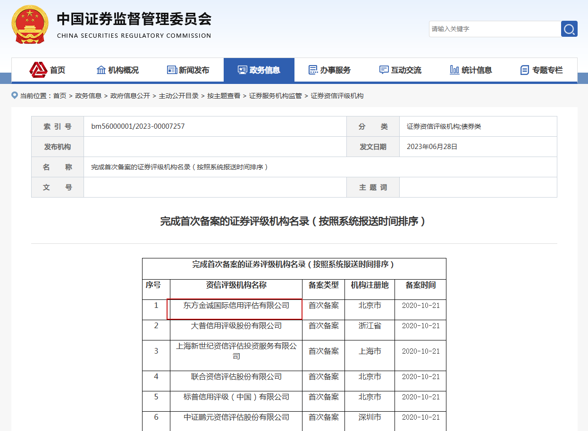Image resolution: width=588 pixels, height=431 pixels.
Task: Click 证券资信评级机构 breadcrumb link
Action: [337, 96]
